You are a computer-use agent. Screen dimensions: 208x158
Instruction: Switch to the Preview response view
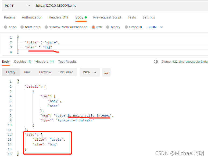tap(45, 72)
